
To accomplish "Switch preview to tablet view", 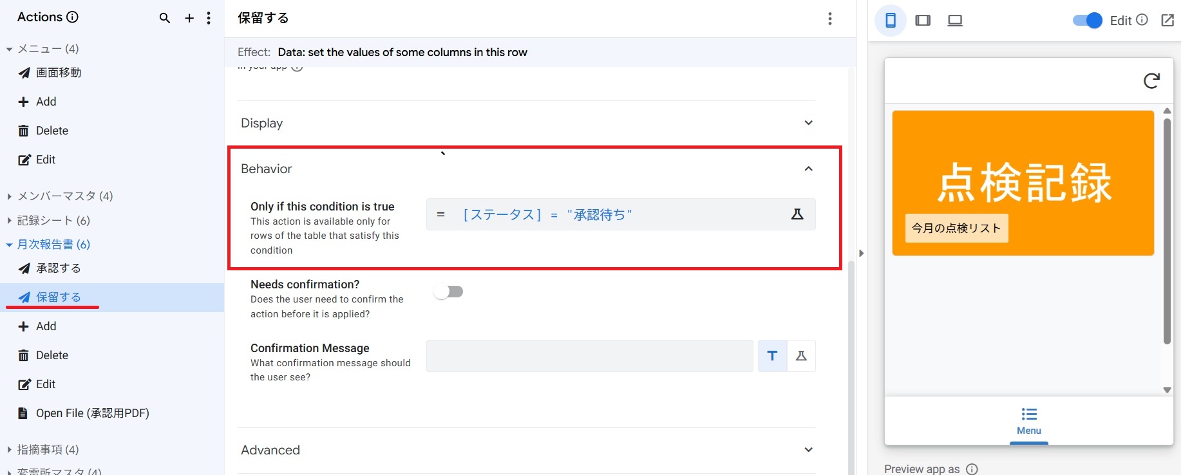I will [923, 21].
